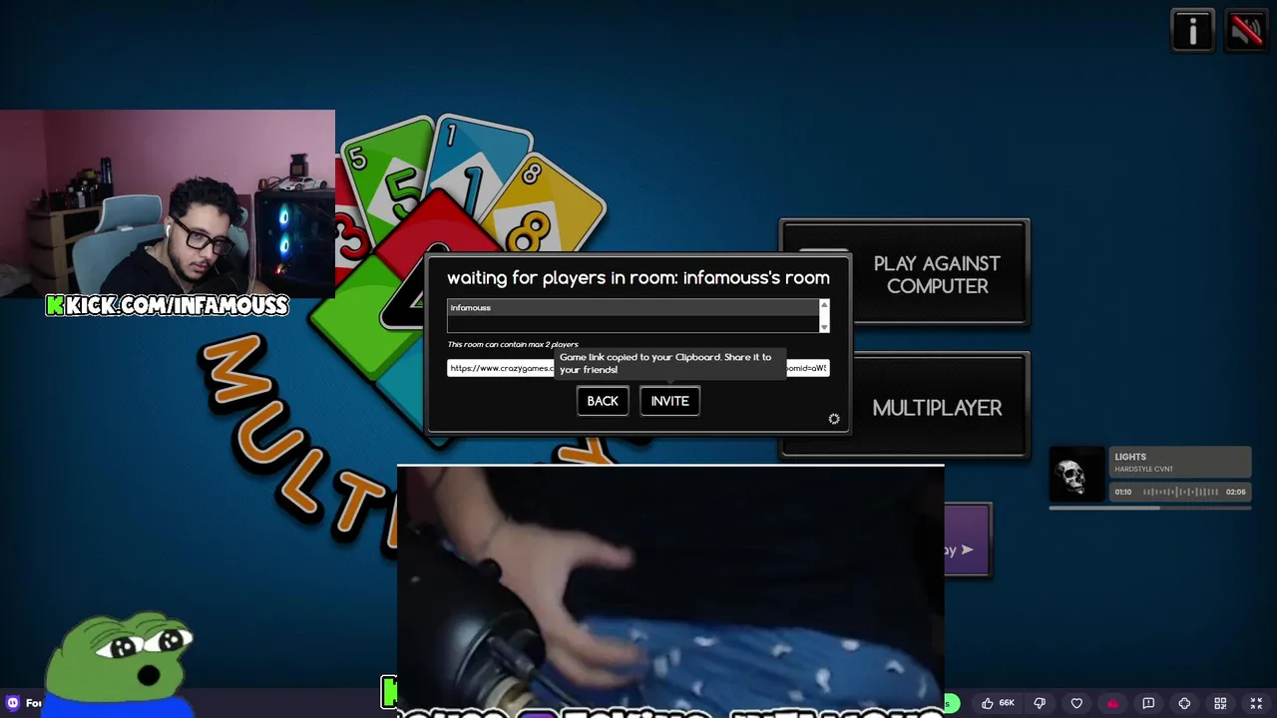This screenshot has height=718, width=1277.
Task: Click the gamepad controls icon
Action: (x=1184, y=703)
